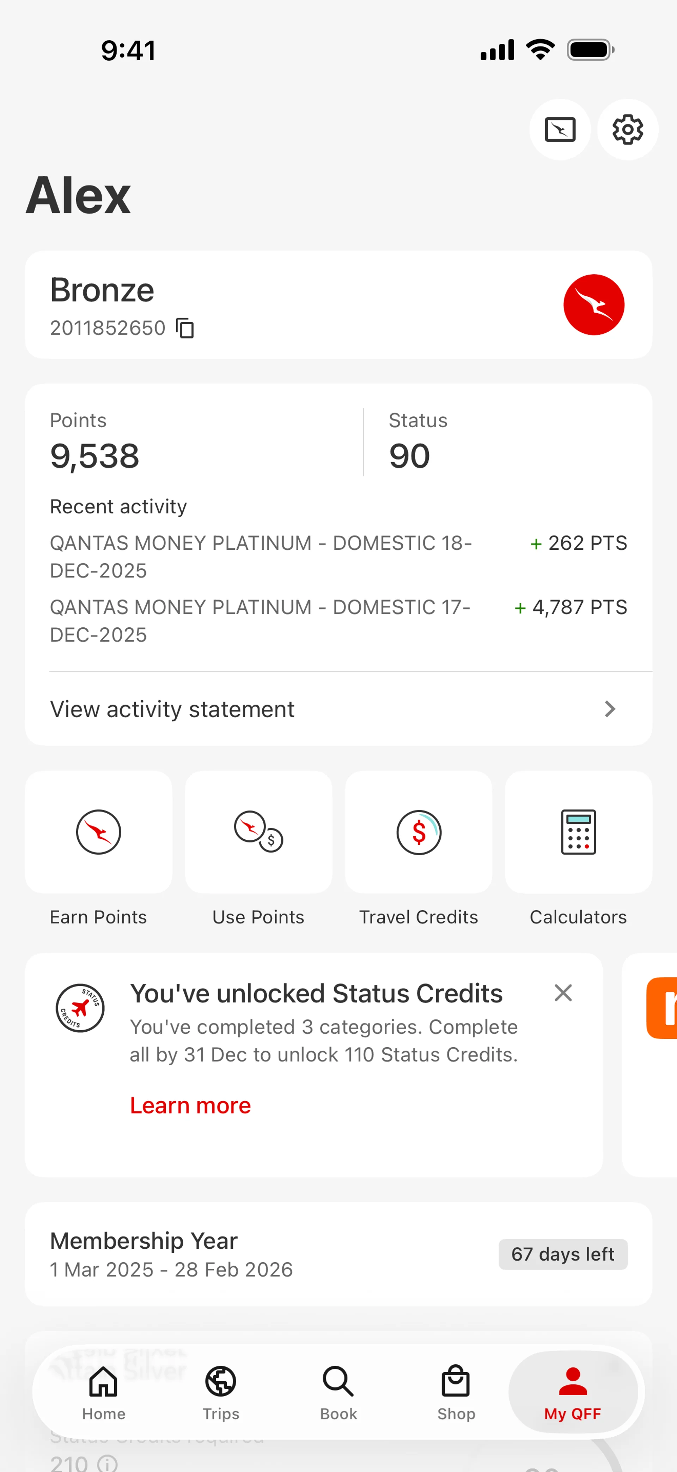
Task: Open the Use Points tile
Action: pyautogui.click(x=258, y=832)
